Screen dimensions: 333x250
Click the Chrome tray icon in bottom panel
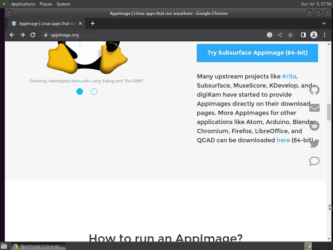point(308,246)
